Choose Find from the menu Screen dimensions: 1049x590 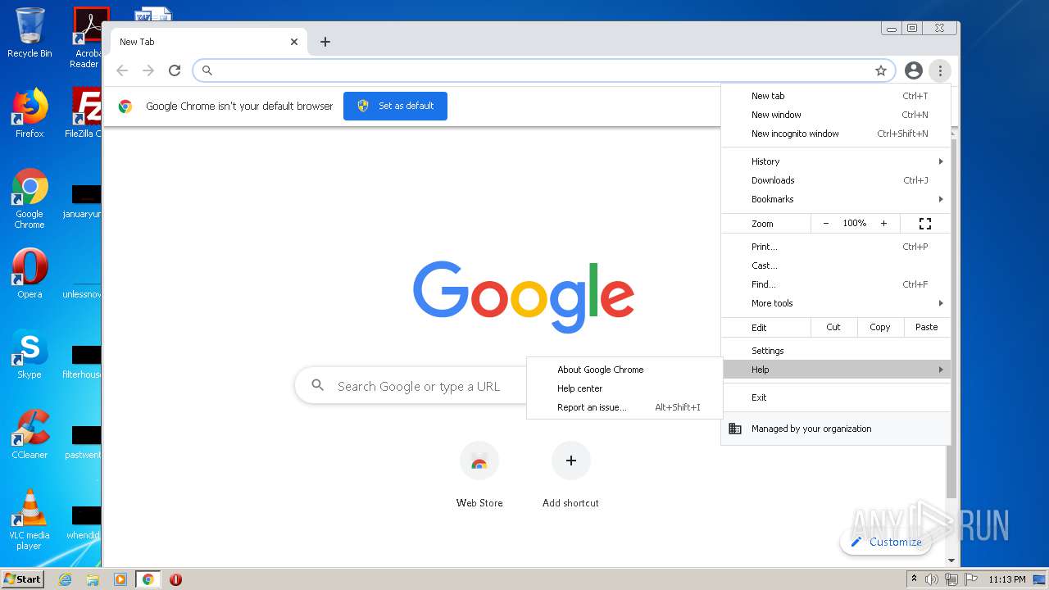(x=836, y=284)
